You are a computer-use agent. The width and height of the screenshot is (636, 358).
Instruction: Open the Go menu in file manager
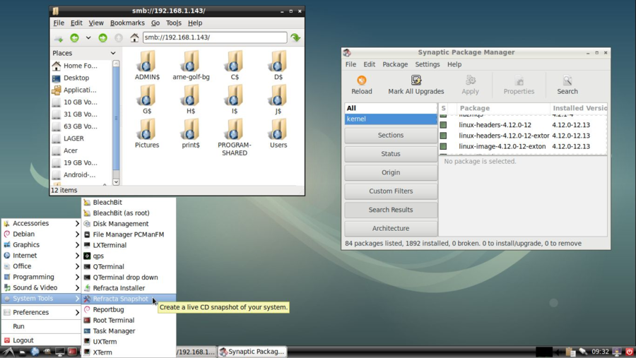point(155,23)
